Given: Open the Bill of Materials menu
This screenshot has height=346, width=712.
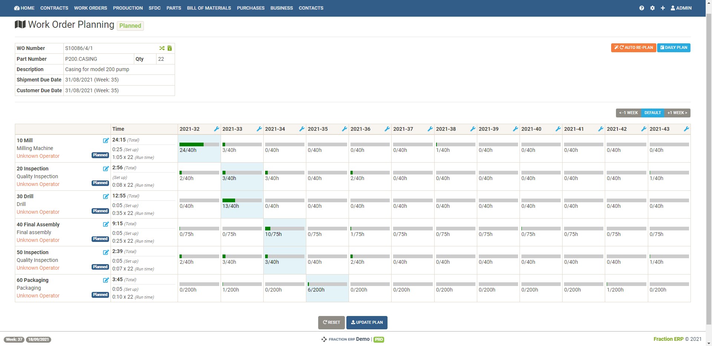Looking at the screenshot, I should pos(209,8).
